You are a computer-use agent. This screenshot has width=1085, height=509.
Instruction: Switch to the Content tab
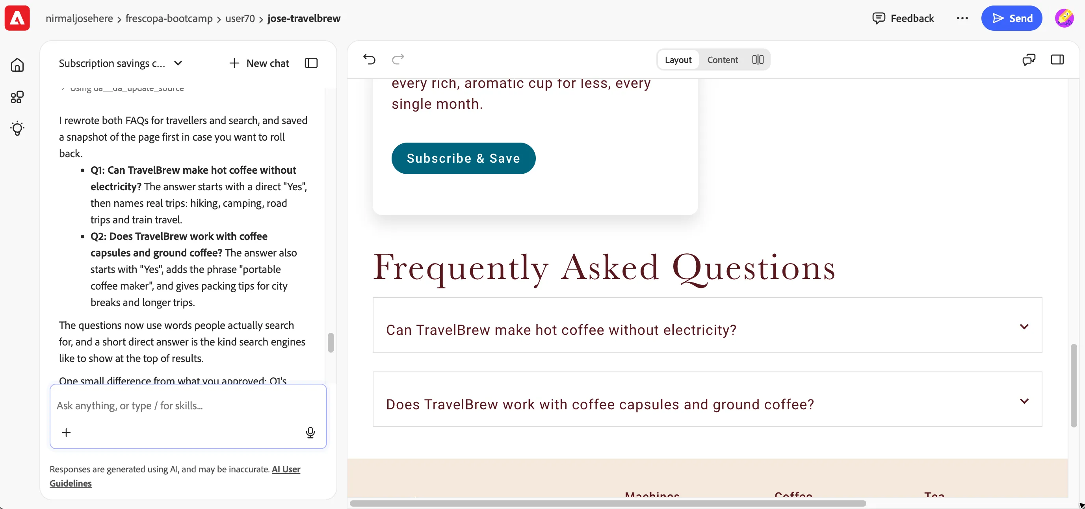click(723, 60)
